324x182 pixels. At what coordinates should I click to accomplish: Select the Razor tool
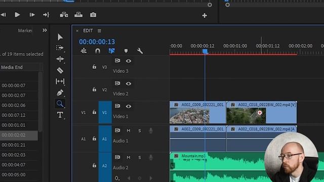click(x=60, y=70)
